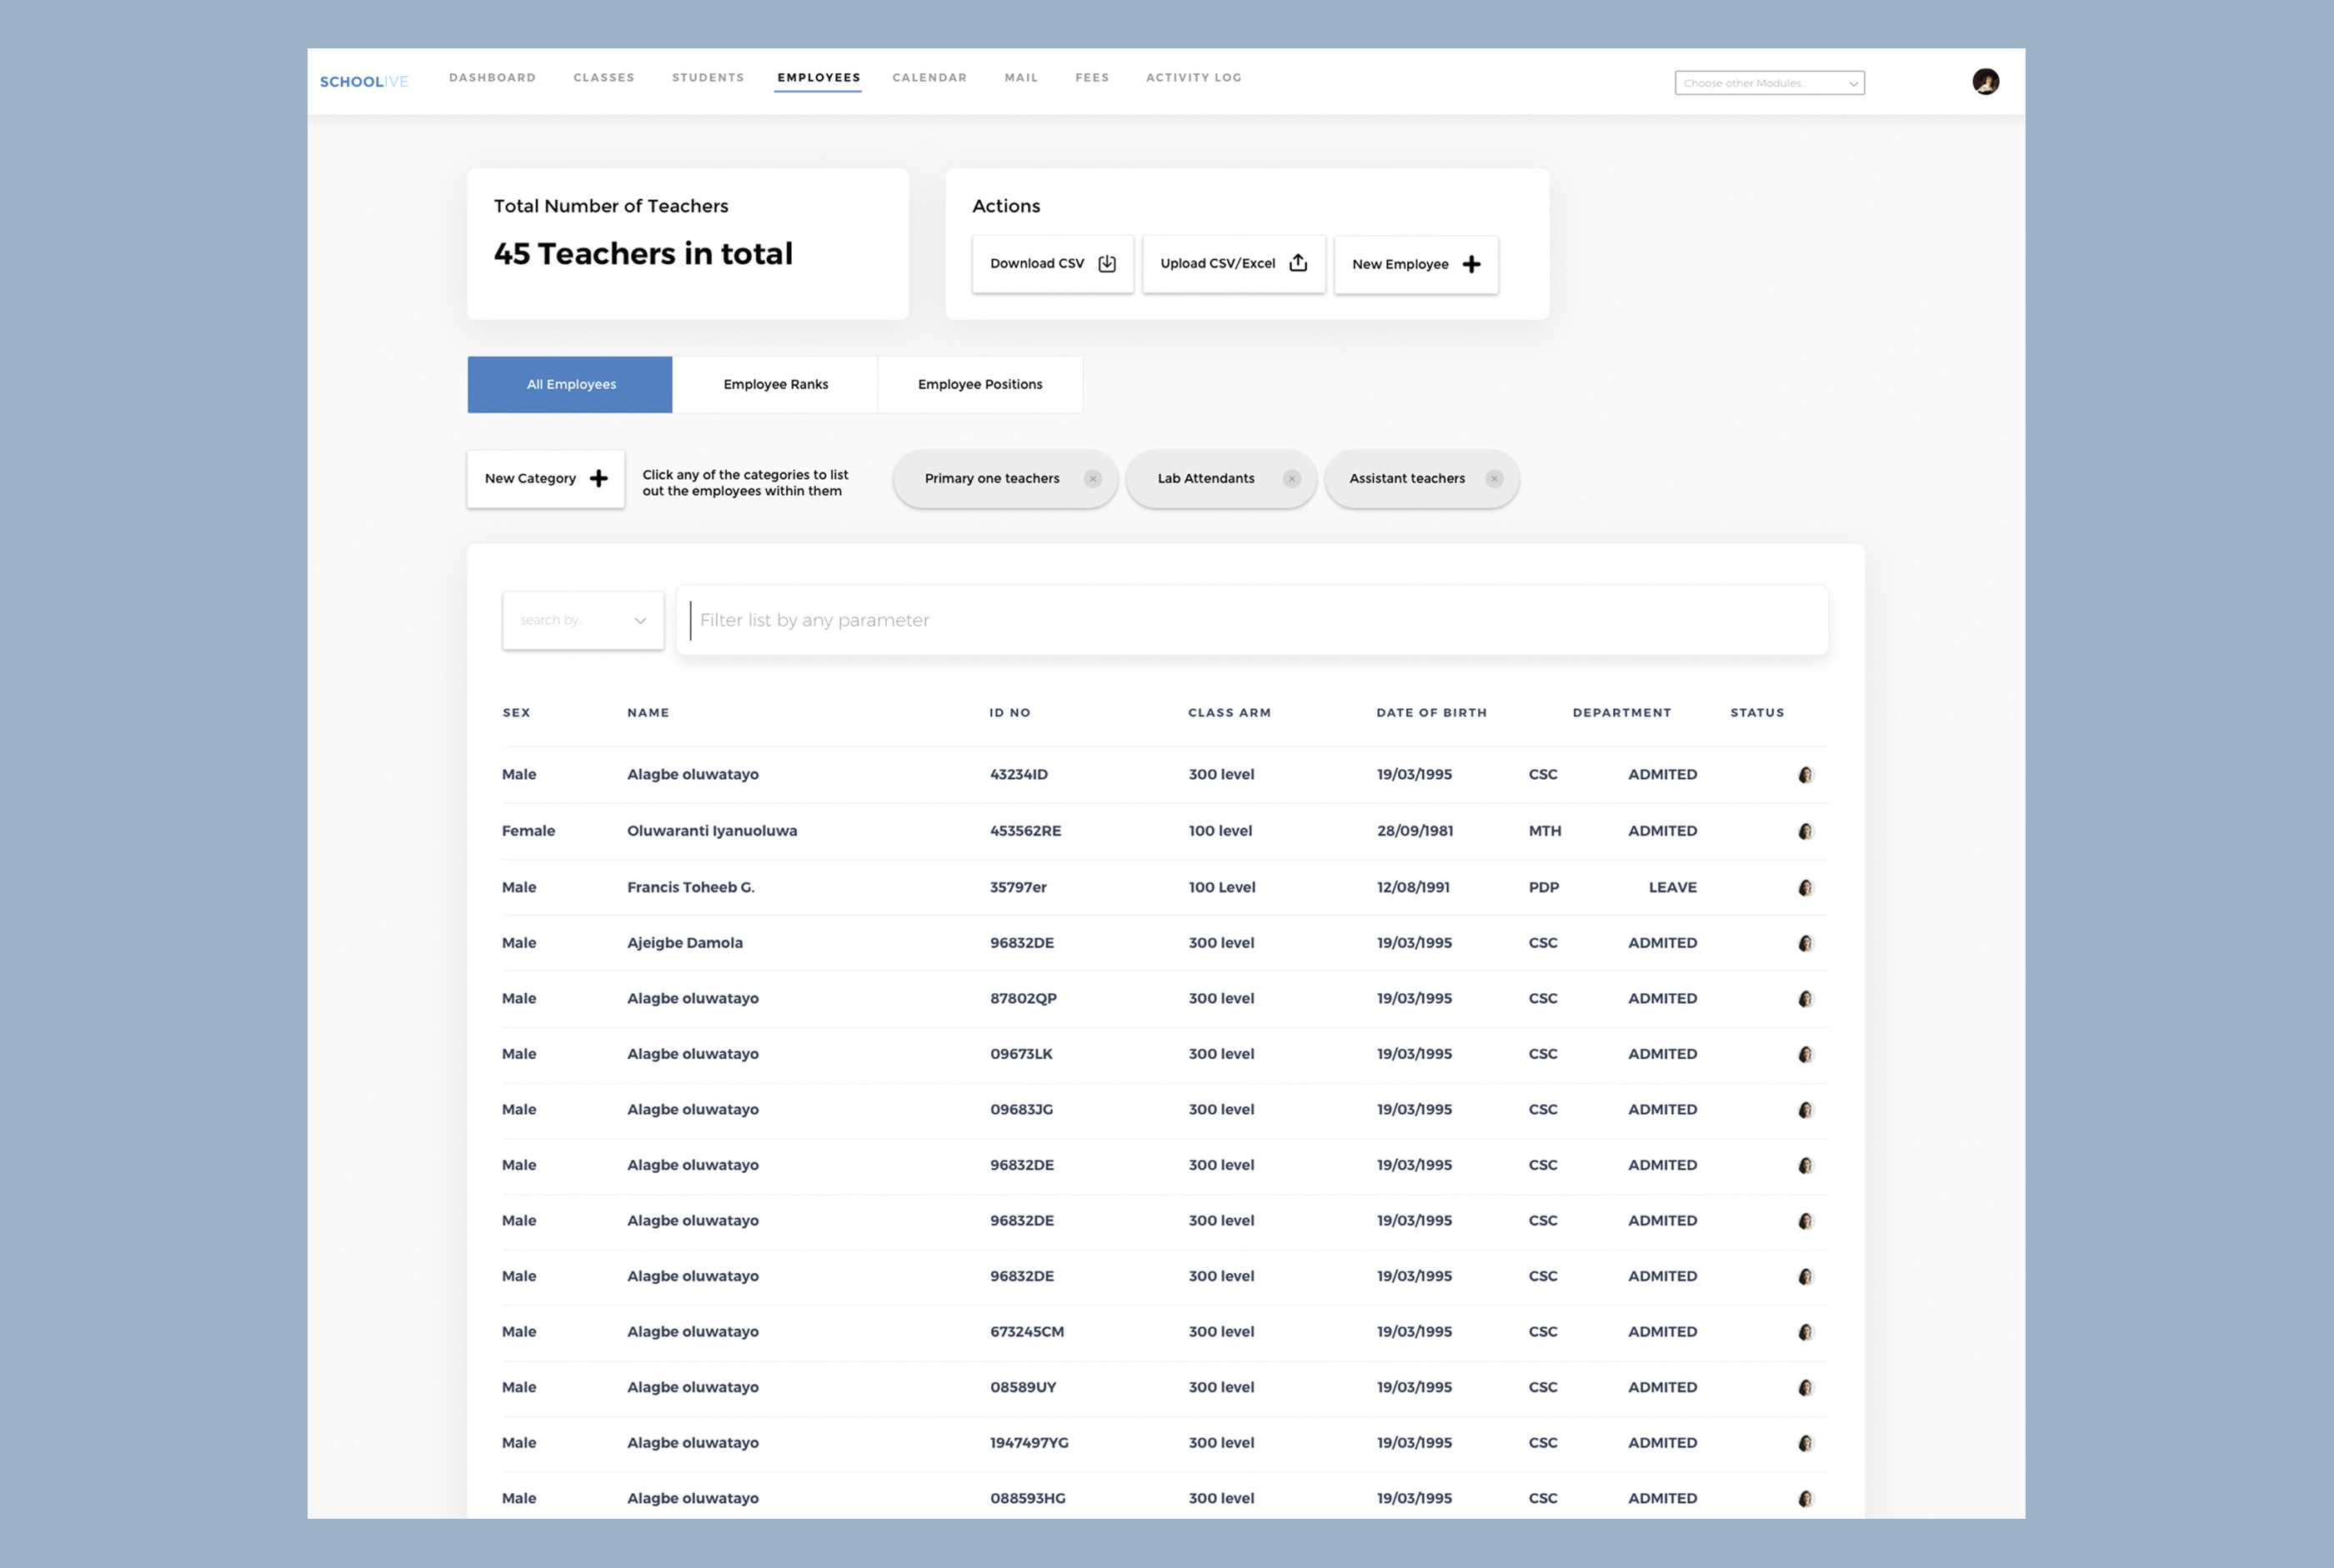Click the date 28/09/1981

[1415, 831]
